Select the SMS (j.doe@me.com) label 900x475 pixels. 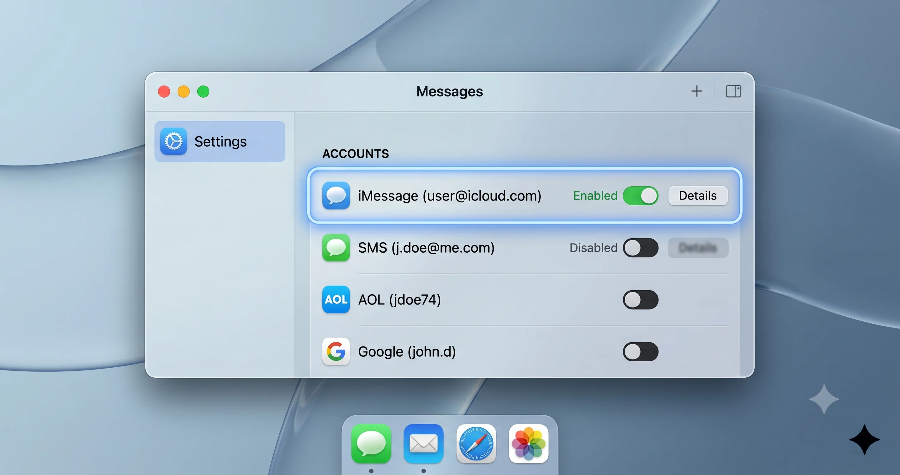(426, 248)
